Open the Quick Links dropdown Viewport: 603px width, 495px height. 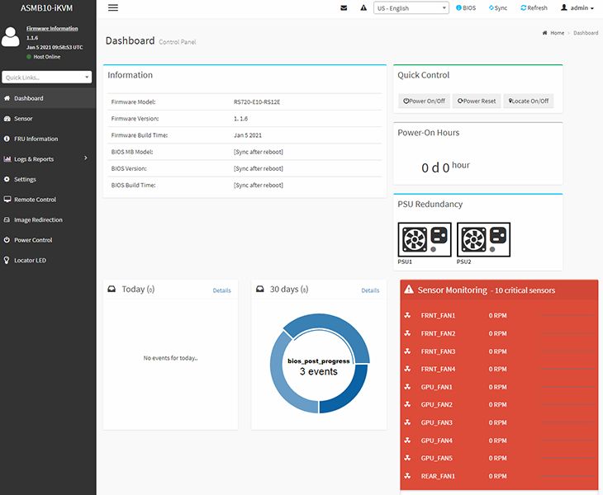(x=47, y=78)
